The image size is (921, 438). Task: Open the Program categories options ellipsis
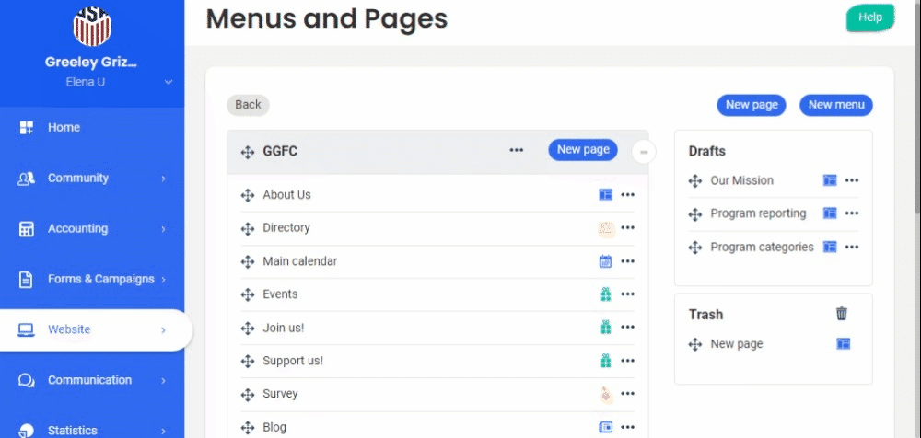(x=852, y=247)
